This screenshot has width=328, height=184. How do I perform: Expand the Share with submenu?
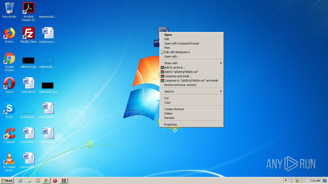click(x=191, y=63)
